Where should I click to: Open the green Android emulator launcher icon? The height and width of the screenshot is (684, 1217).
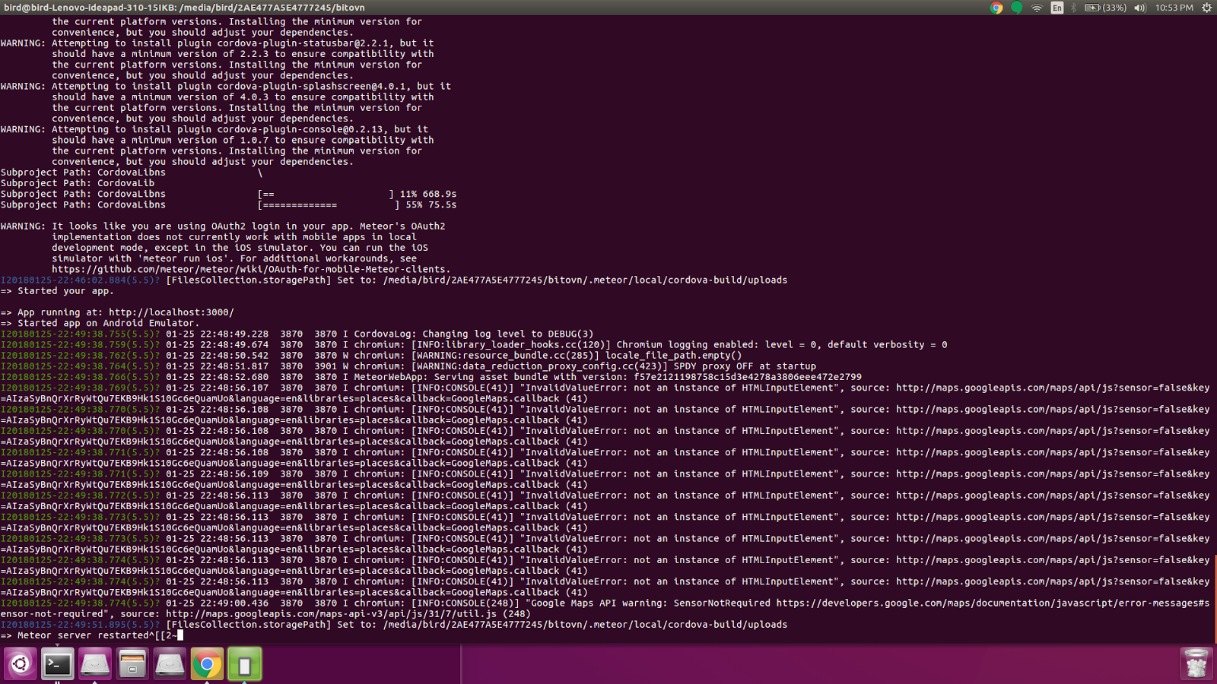point(243,663)
